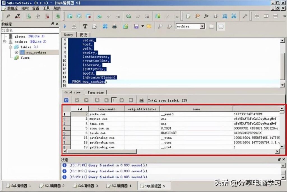
Task: Collapse the cookies database node
Action: coord(5,42)
